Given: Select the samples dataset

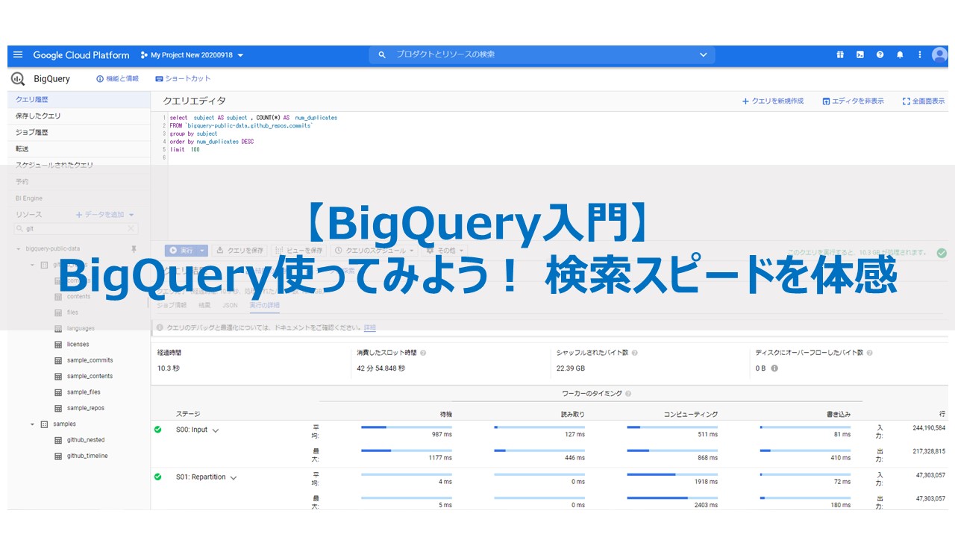Looking at the screenshot, I should (64, 424).
